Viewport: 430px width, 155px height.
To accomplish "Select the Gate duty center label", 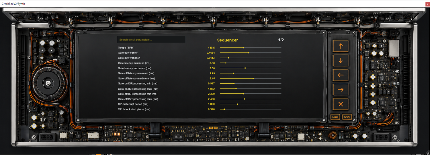I will coord(128,53).
